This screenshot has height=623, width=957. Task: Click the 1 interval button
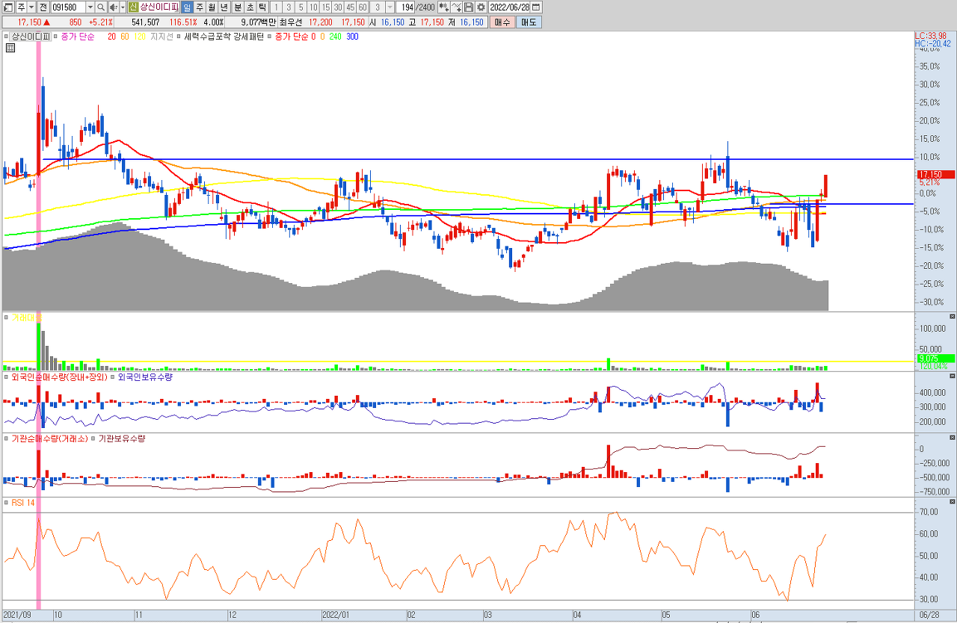277,7
